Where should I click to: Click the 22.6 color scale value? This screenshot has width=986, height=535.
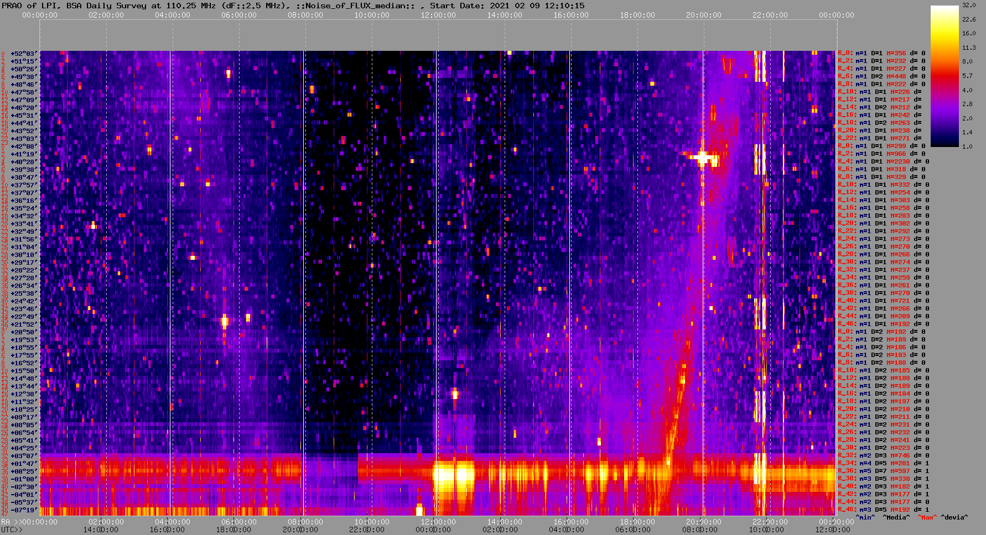(x=969, y=19)
